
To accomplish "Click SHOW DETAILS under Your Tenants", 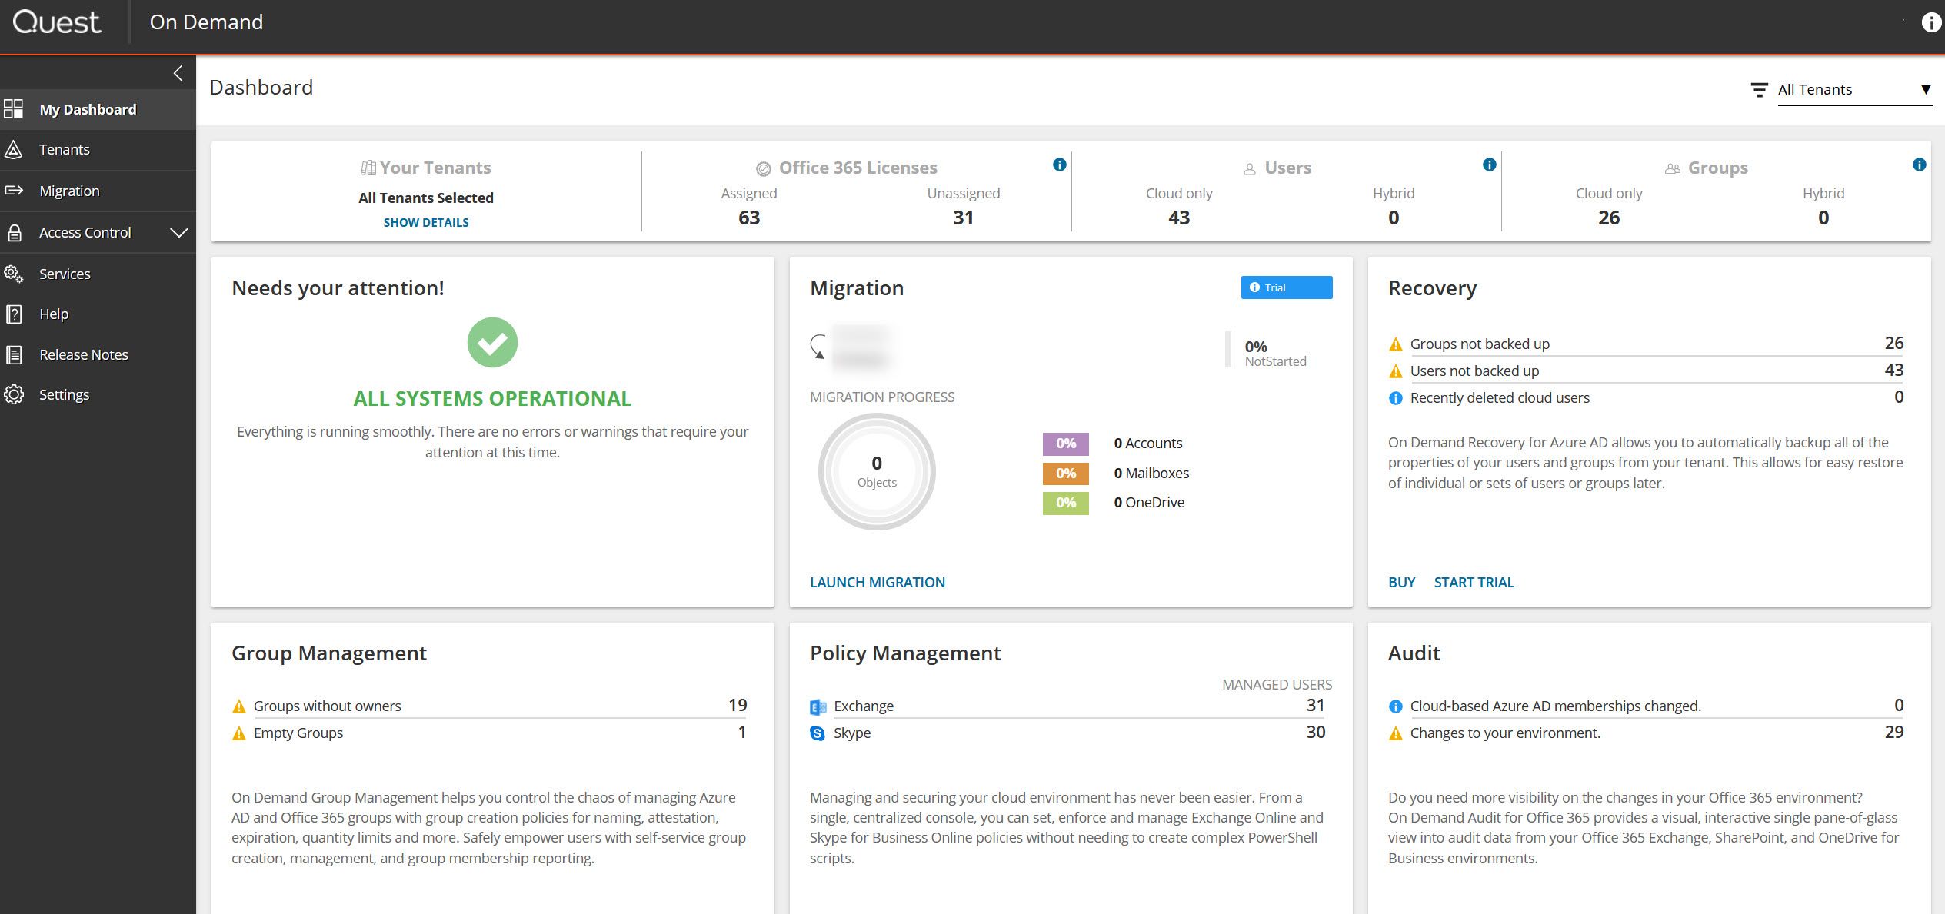I will 426,222.
